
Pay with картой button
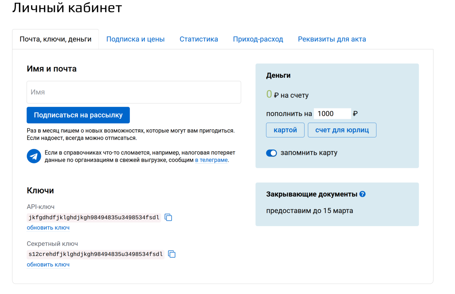coord(285,130)
